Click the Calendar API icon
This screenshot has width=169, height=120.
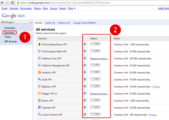(x=39, y=107)
